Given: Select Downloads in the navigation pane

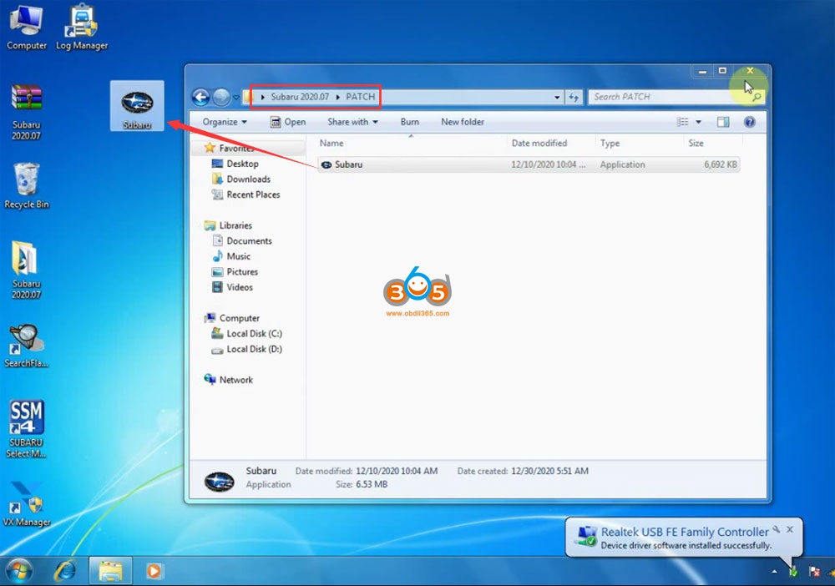Looking at the screenshot, I should [x=248, y=179].
